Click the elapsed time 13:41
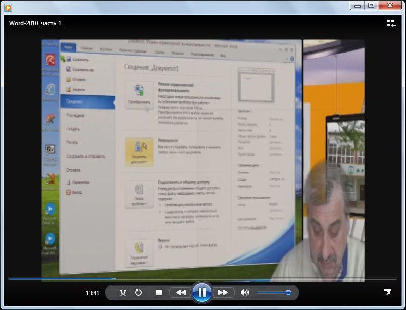 pyautogui.click(x=93, y=293)
